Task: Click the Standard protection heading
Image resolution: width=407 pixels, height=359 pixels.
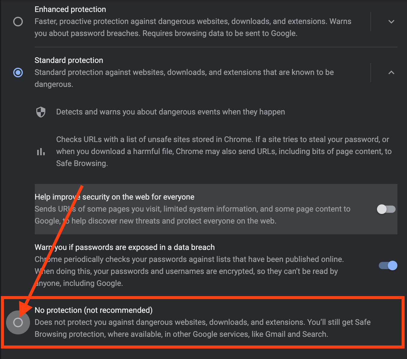Action: pyautogui.click(x=69, y=60)
